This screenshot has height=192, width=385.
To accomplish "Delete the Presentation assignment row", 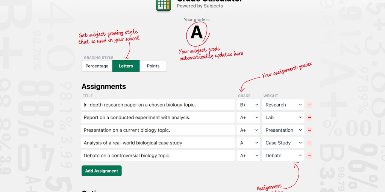I will pos(310,130).
